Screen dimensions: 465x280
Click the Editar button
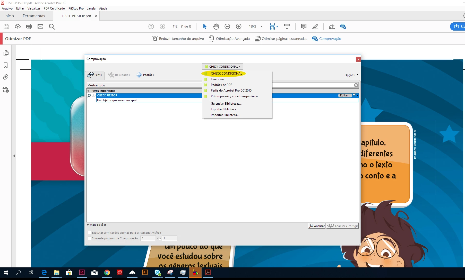(x=345, y=95)
